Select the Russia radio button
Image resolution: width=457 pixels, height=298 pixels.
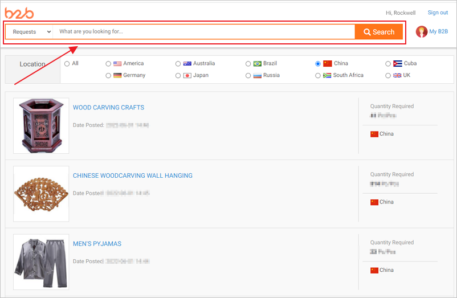[x=248, y=75]
